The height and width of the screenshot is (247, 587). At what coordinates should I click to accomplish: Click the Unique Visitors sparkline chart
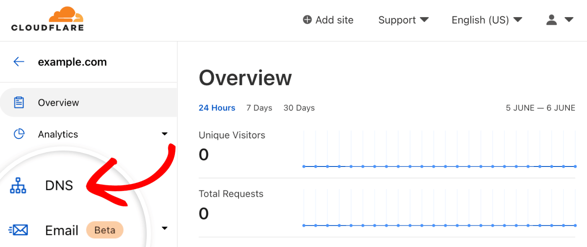[439, 149]
